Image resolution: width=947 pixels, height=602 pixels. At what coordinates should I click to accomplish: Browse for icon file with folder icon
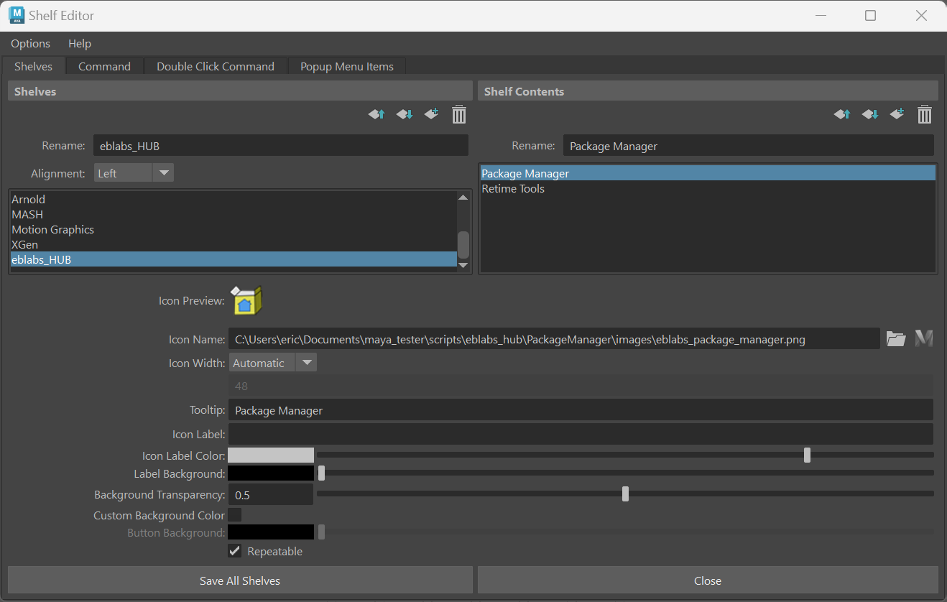[896, 339]
